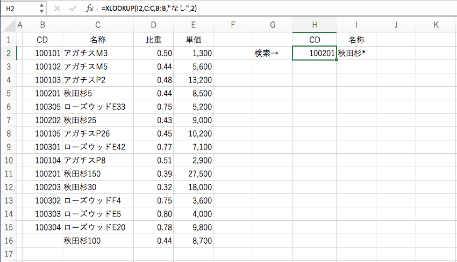Image resolution: width=457 pixels, height=262 pixels.
Task: Select column H header
Action: [x=315, y=25]
